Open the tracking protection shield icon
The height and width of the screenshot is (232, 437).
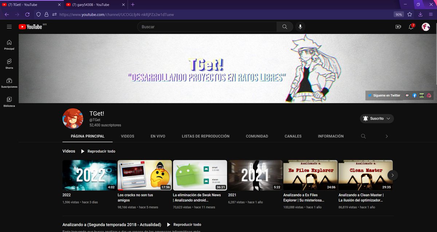click(x=38, y=15)
